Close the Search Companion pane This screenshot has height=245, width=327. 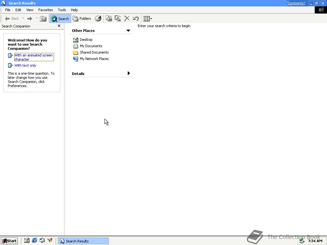[x=59, y=26]
